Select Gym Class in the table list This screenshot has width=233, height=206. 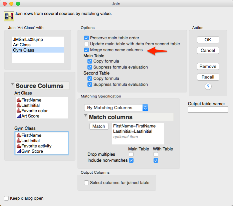coord(23,50)
